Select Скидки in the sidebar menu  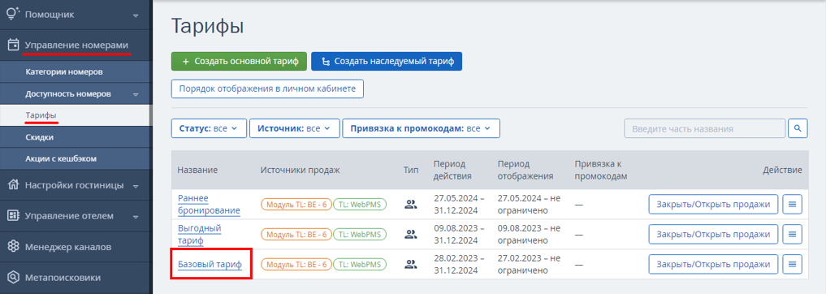40,137
